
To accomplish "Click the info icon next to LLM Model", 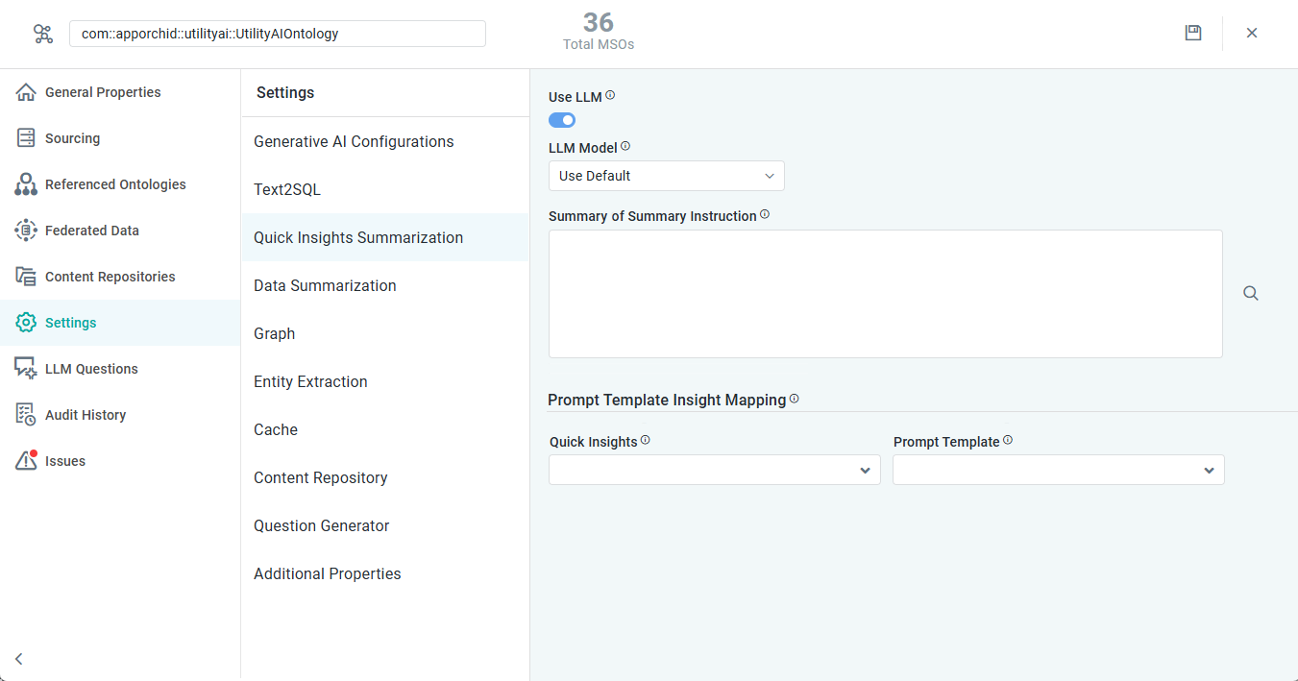I will click(625, 147).
